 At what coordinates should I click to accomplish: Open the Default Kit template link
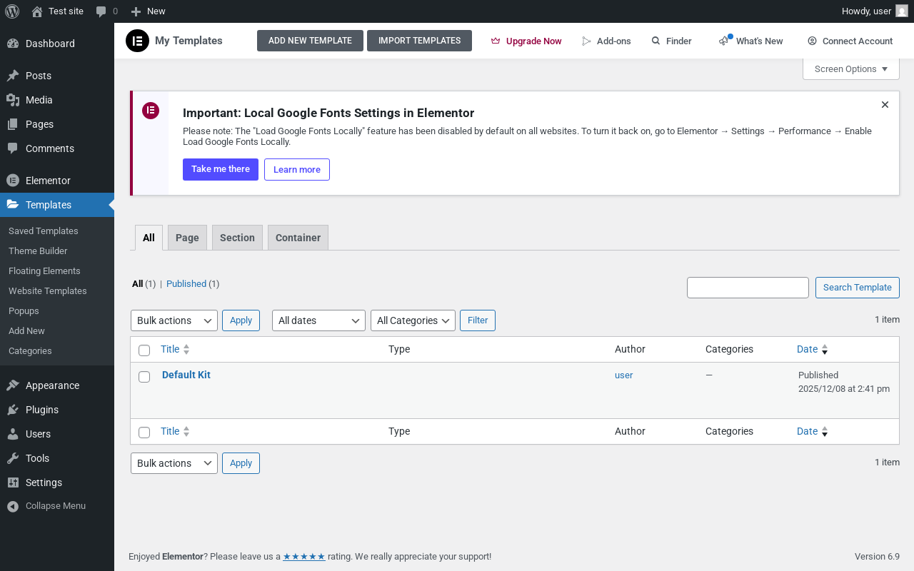click(x=186, y=375)
